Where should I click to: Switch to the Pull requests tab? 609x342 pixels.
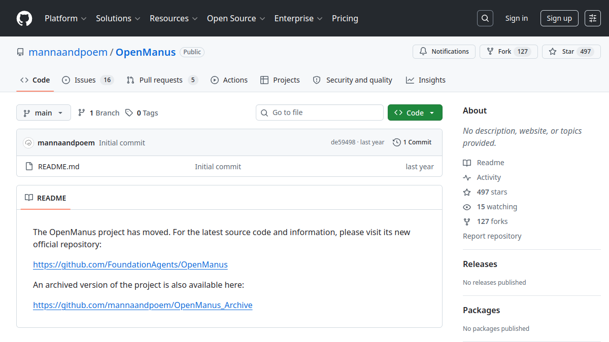[162, 80]
